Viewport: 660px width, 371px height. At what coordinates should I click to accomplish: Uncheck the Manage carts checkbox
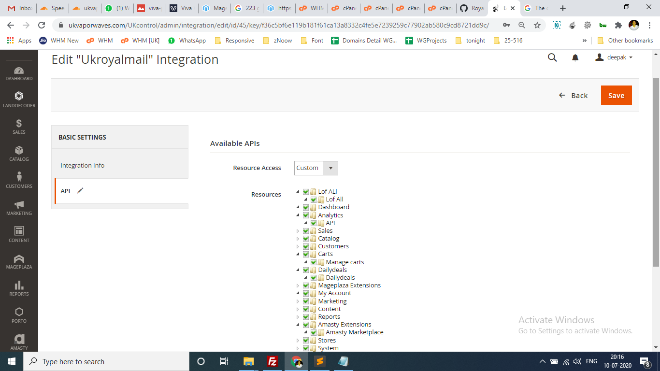coord(314,262)
